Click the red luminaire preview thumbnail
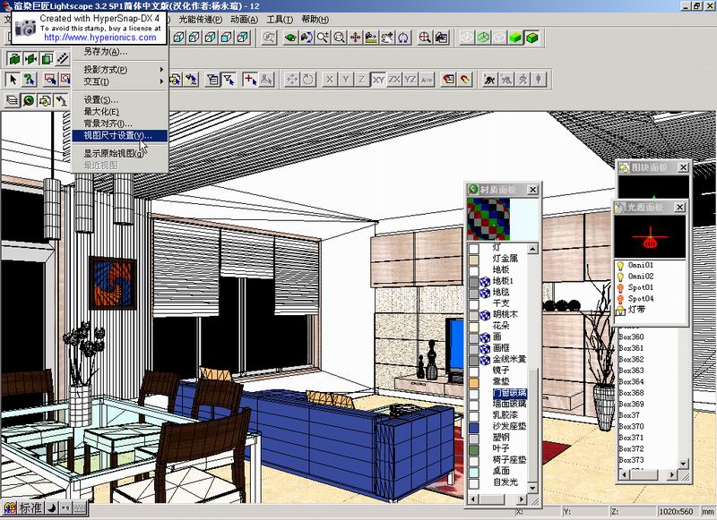Screen dimensions: 717x520 [x=650, y=236]
